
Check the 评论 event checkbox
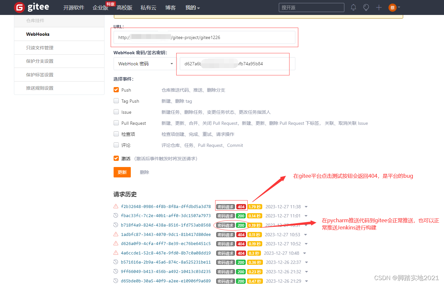116,145
